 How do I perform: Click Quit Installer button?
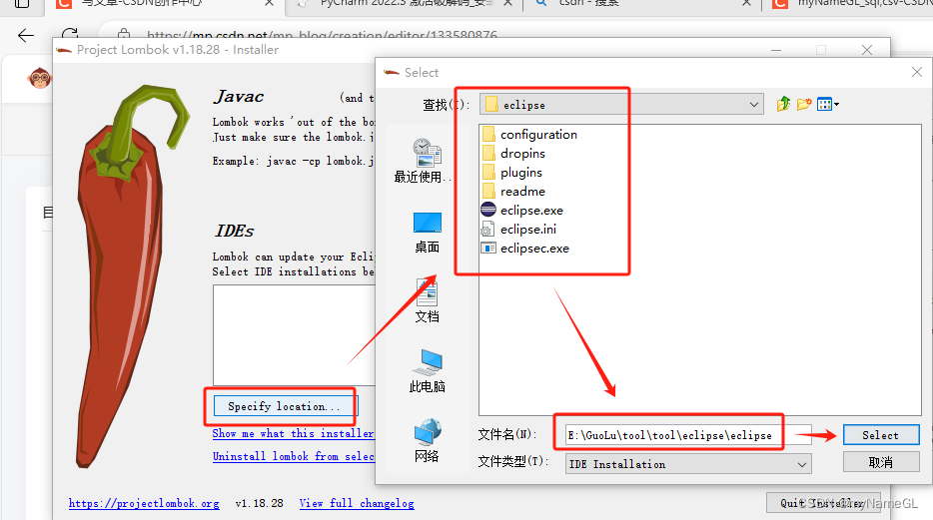pyautogui.click(x=824, y=503)
